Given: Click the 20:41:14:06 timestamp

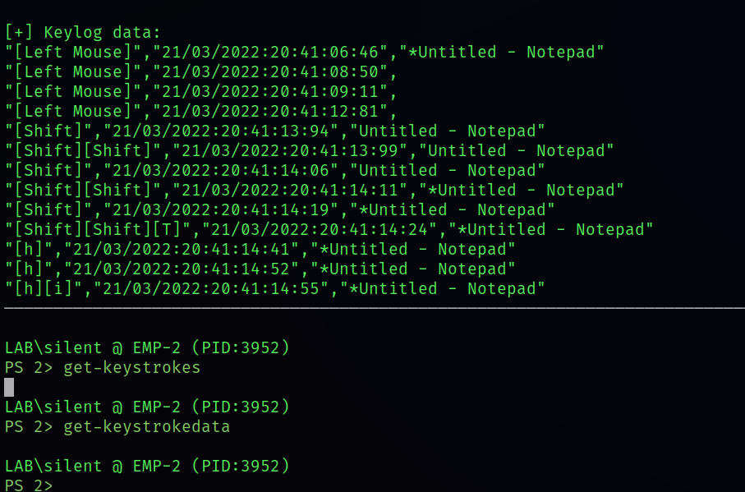Looking at the screenshot, I should [x=220, y=171].
